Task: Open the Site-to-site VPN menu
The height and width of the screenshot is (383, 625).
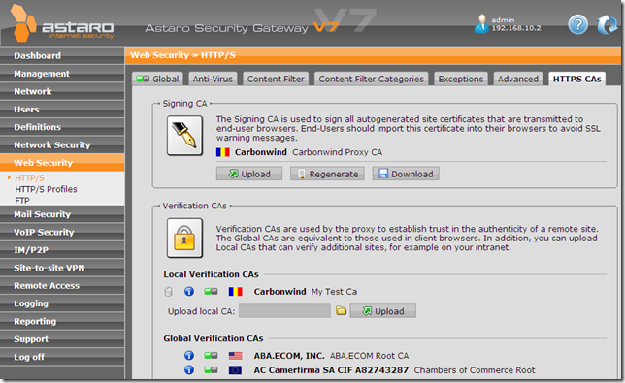Action: click(x=62, y=268)
